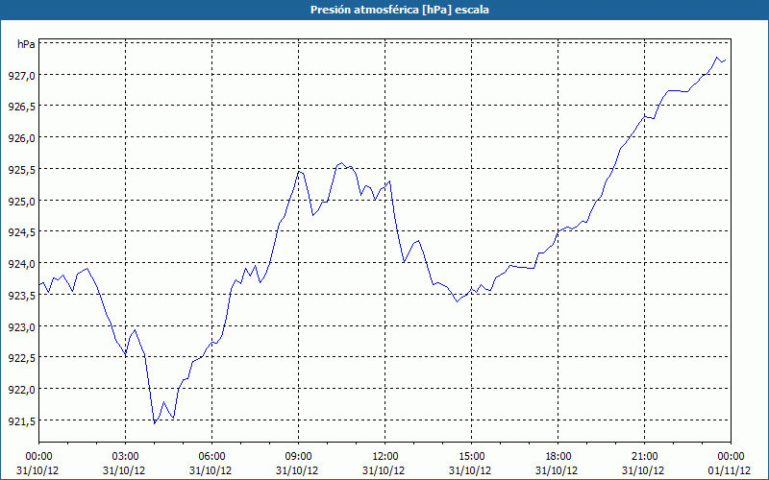Select the 927,0 y-axis label
Screen dimensions: 769x480
[22, 75]
